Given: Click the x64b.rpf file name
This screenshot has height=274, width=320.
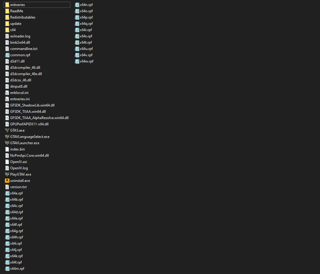Looking at the screenshot, I should (16, 200).
